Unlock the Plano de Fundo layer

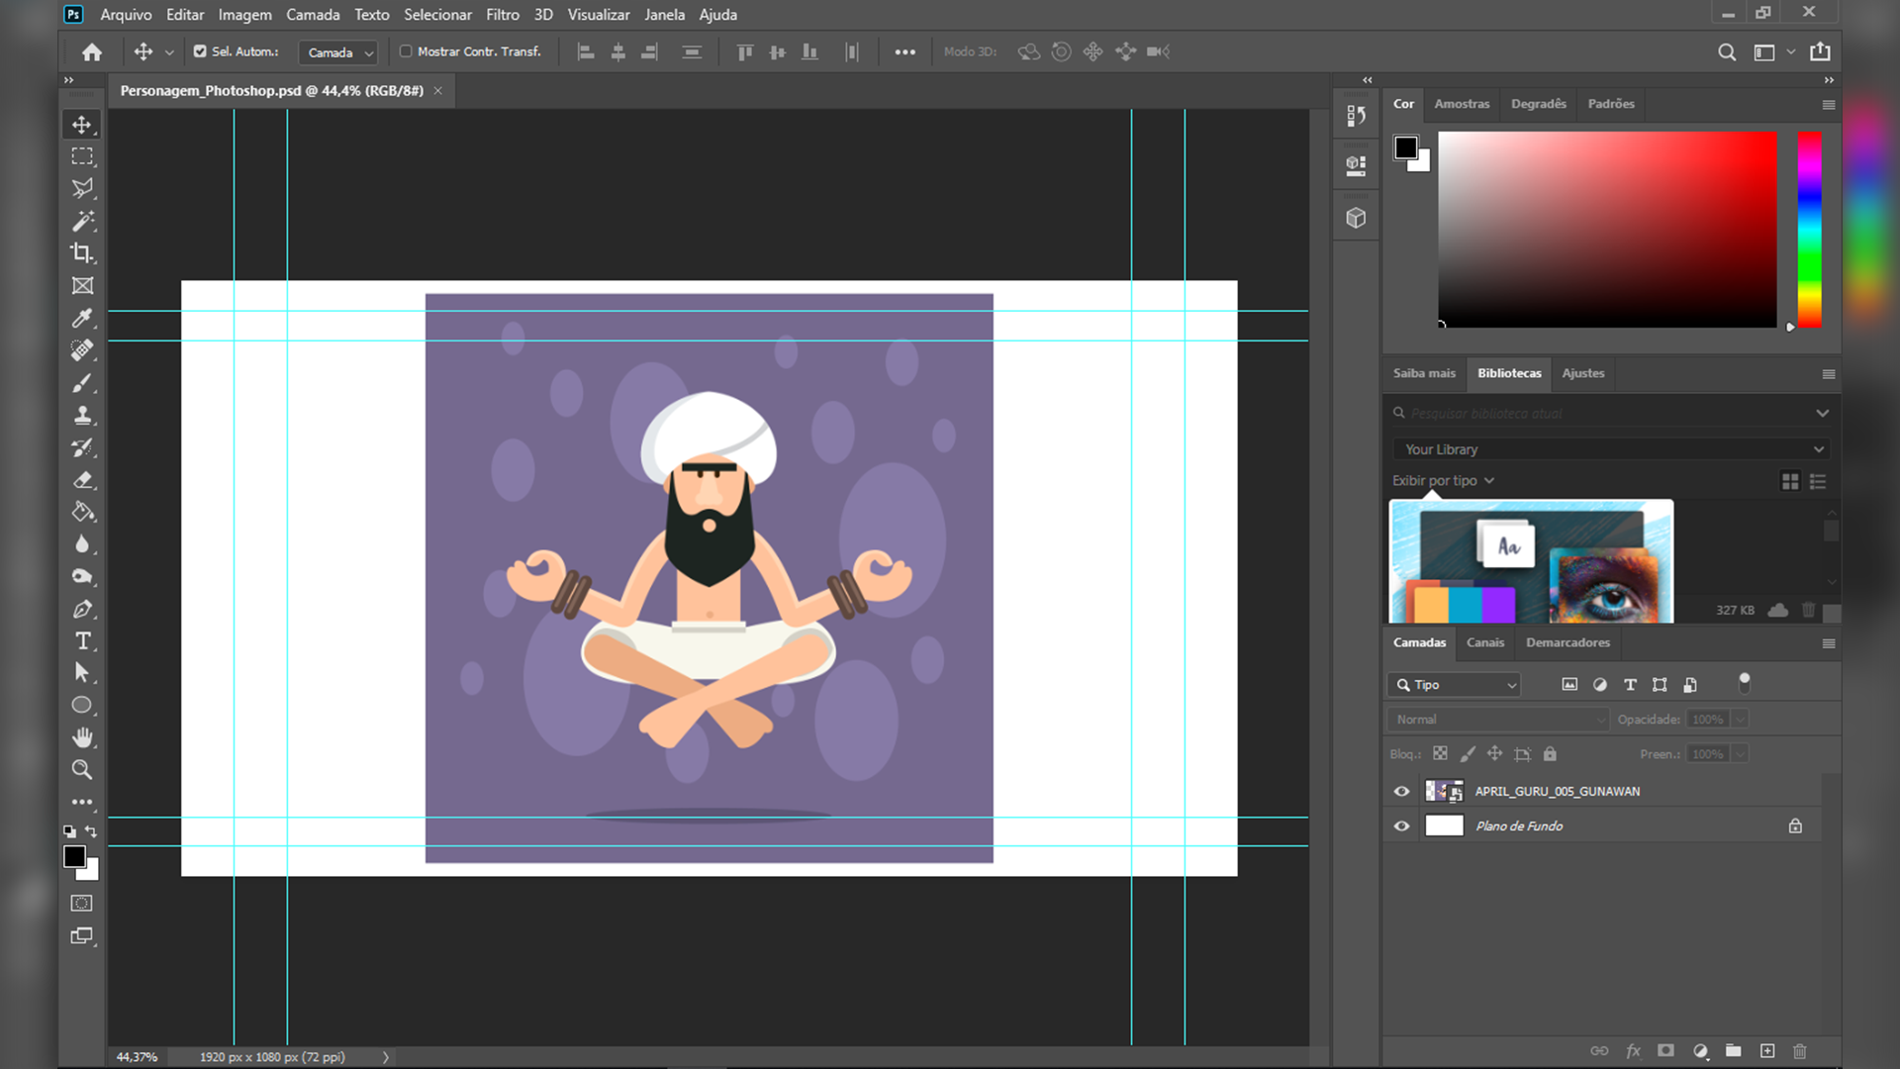1795,826
